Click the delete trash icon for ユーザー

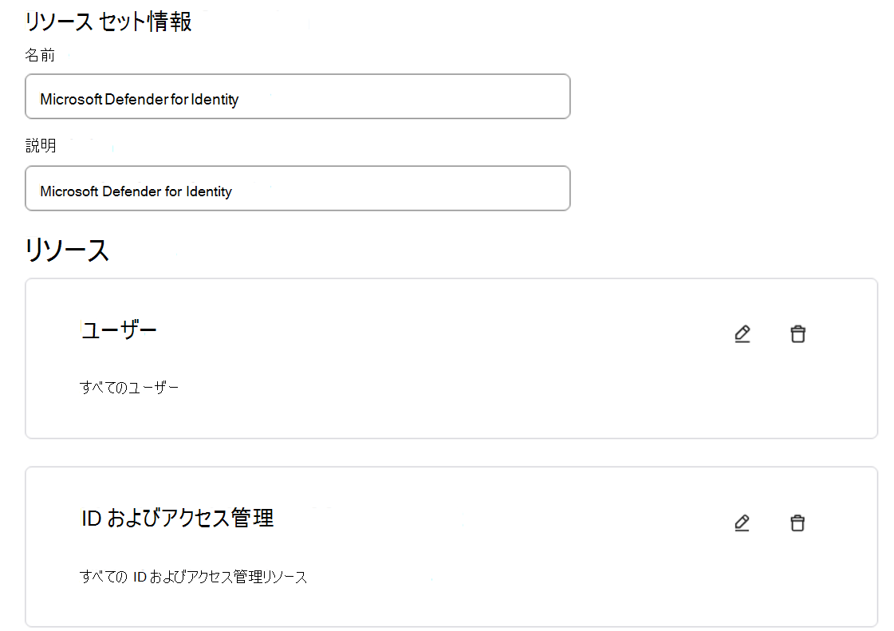pyautogui.click(x=798, y=333)
